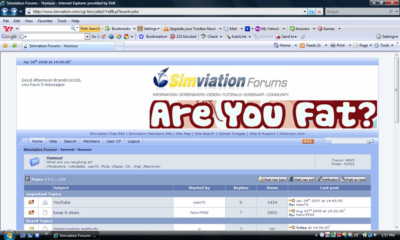Screen dimensions: 400x240
Task: Click the Windows Start orb
Action: [x=9, y=235]
